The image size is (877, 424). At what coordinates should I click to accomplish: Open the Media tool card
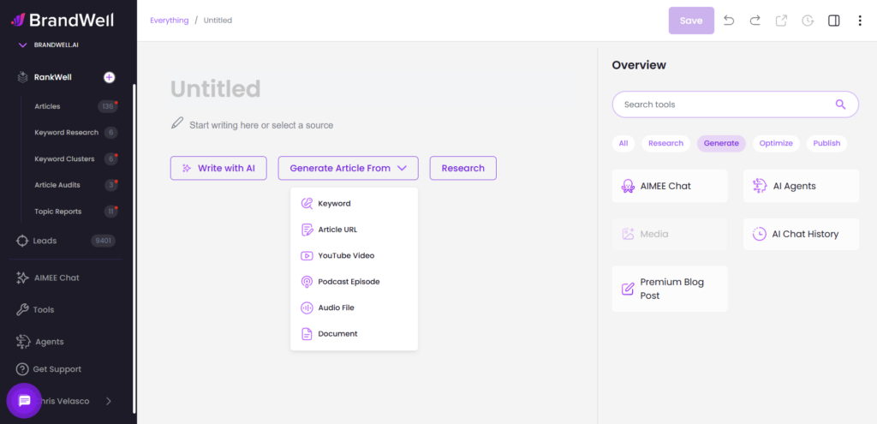click(x=670, y=234)
